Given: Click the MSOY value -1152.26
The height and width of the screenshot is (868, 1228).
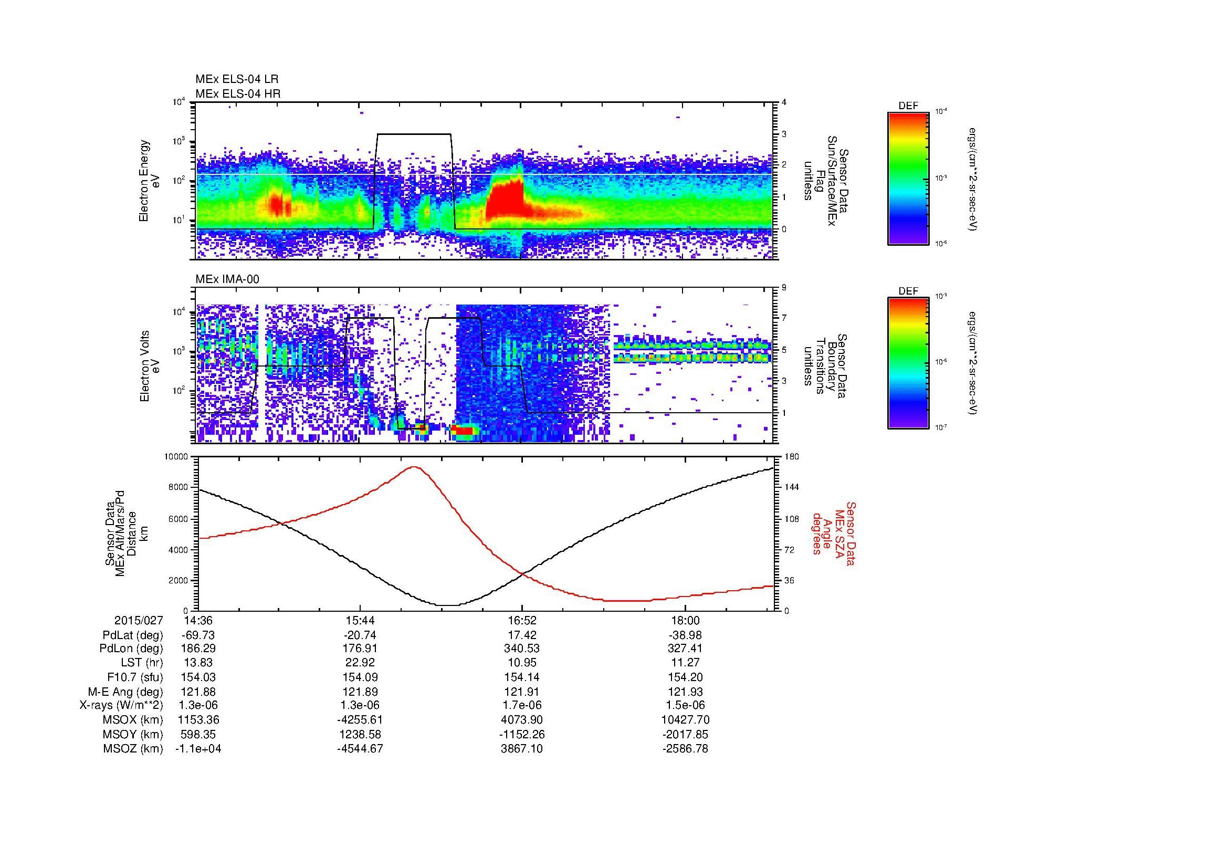Looking at the screenshot, I should (x=522, y=734).
